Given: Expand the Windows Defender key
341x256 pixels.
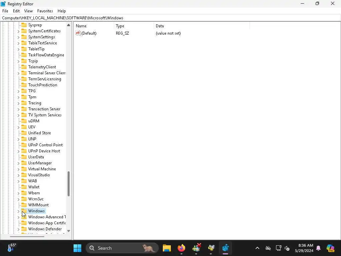Looking at the screenshot, I should pyautogui.click(x=19, y=229).
